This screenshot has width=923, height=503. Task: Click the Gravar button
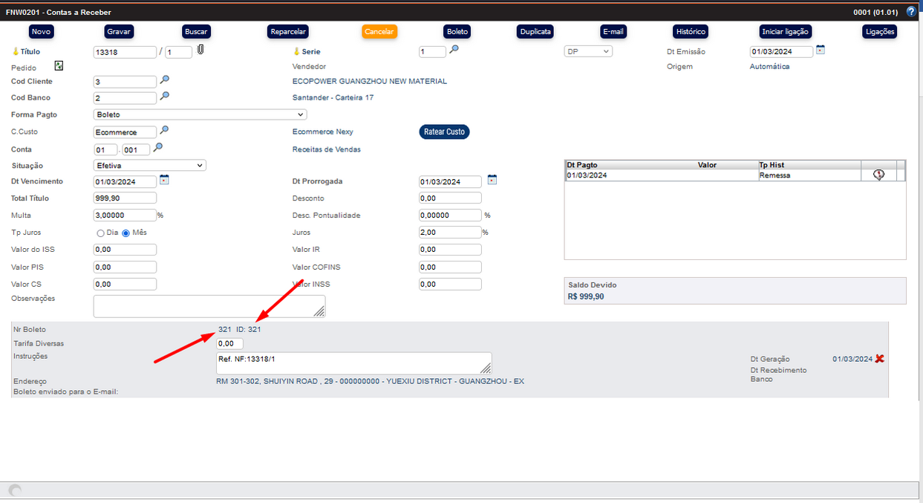[x=119, y=32]
